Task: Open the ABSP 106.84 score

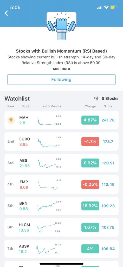Action: click(x=108, y=249)
